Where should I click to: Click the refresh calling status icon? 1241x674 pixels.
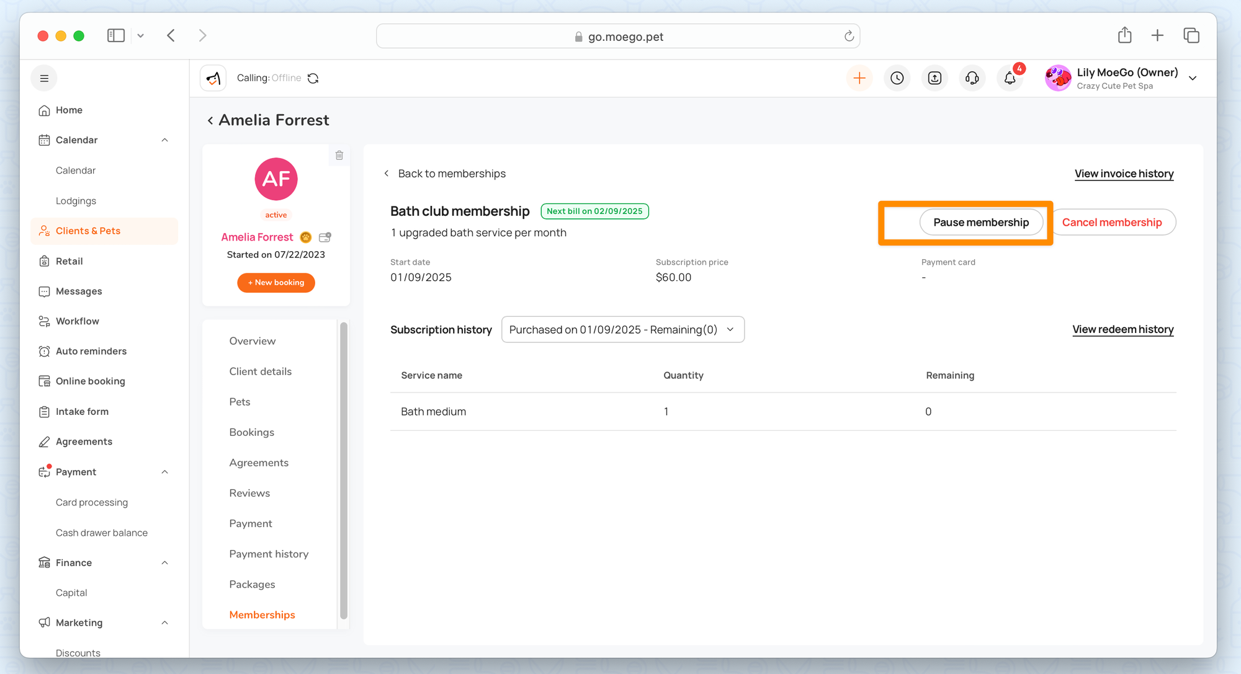coord(313,78)
